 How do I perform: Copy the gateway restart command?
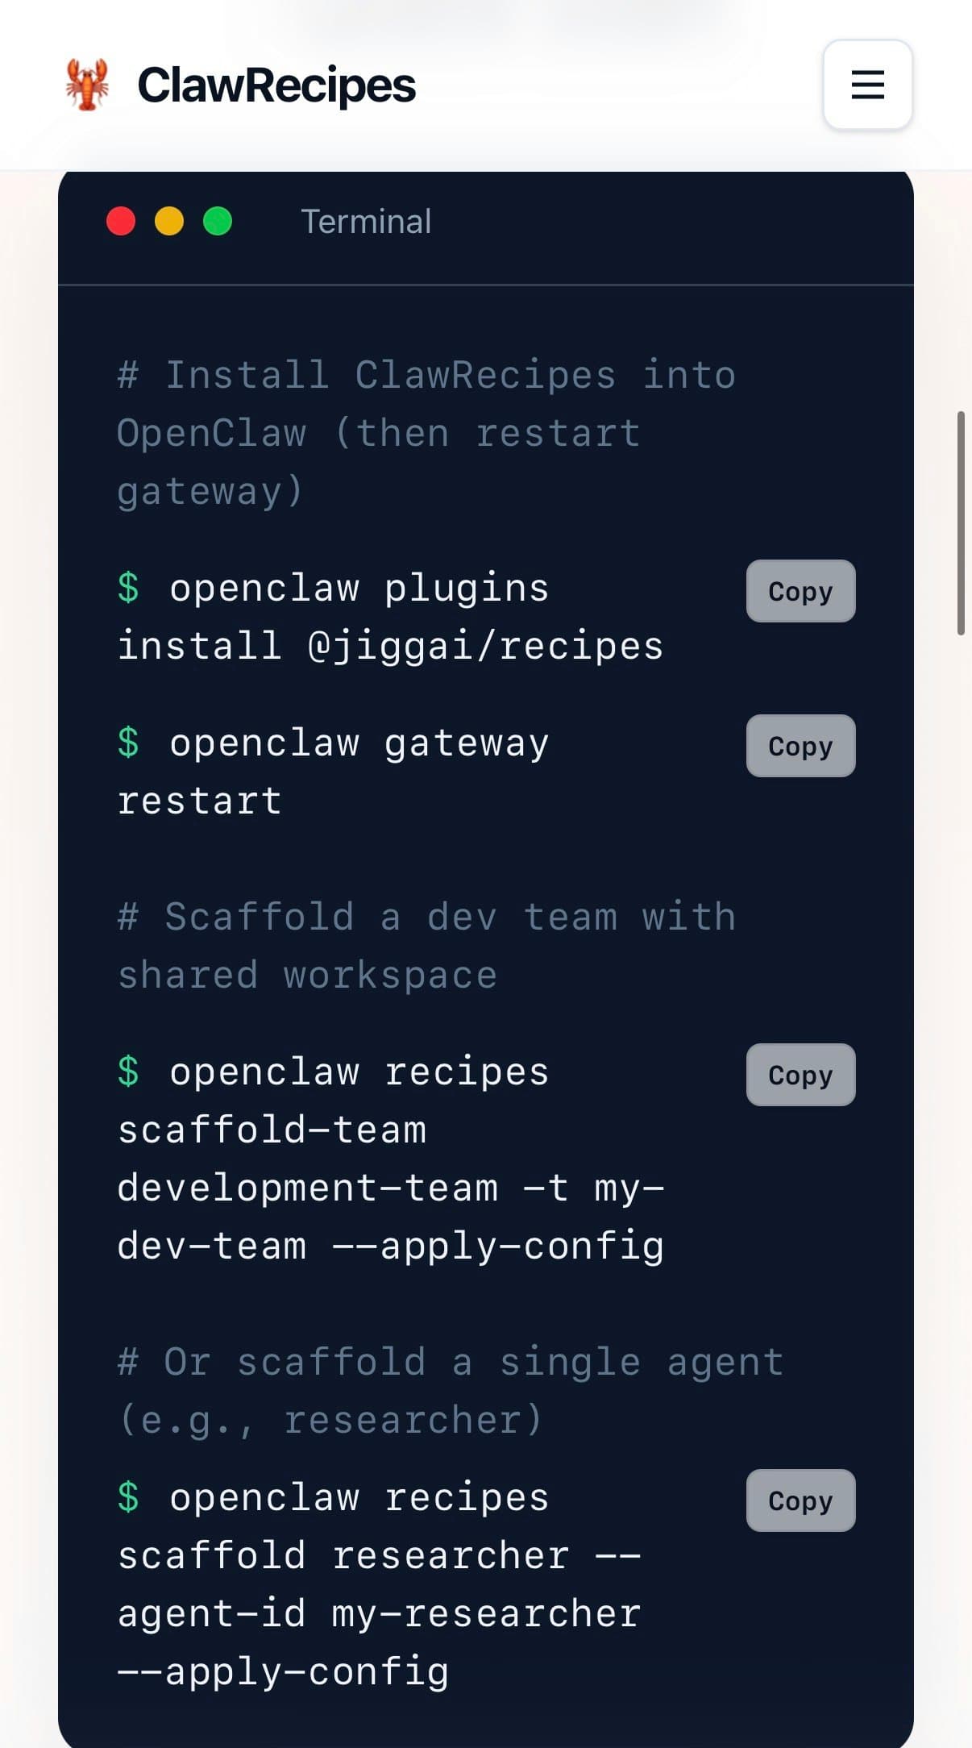click(x=800, y=746)
